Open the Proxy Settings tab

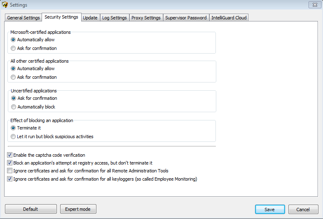(x=146, y=18)
